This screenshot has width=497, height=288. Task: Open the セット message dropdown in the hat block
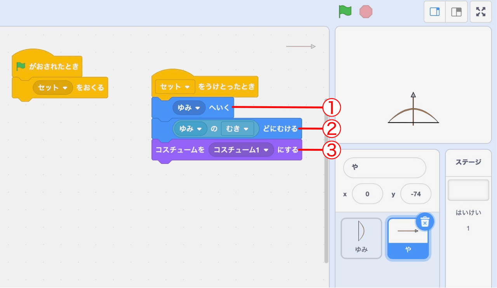click(x=174, y=86)
